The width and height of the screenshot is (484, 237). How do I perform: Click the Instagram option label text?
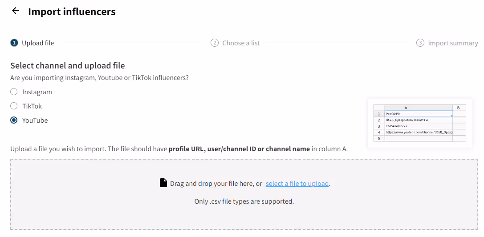pos(37,92)
